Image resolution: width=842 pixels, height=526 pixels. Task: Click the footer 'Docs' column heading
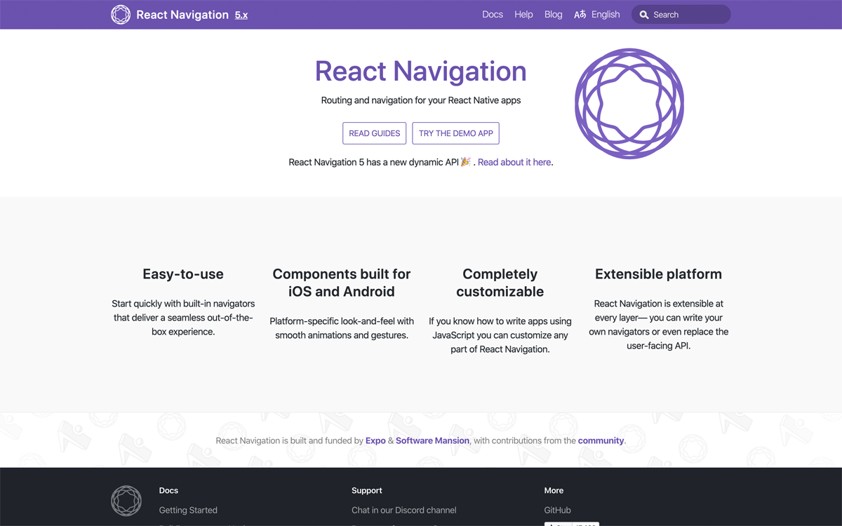click(168, 490)
